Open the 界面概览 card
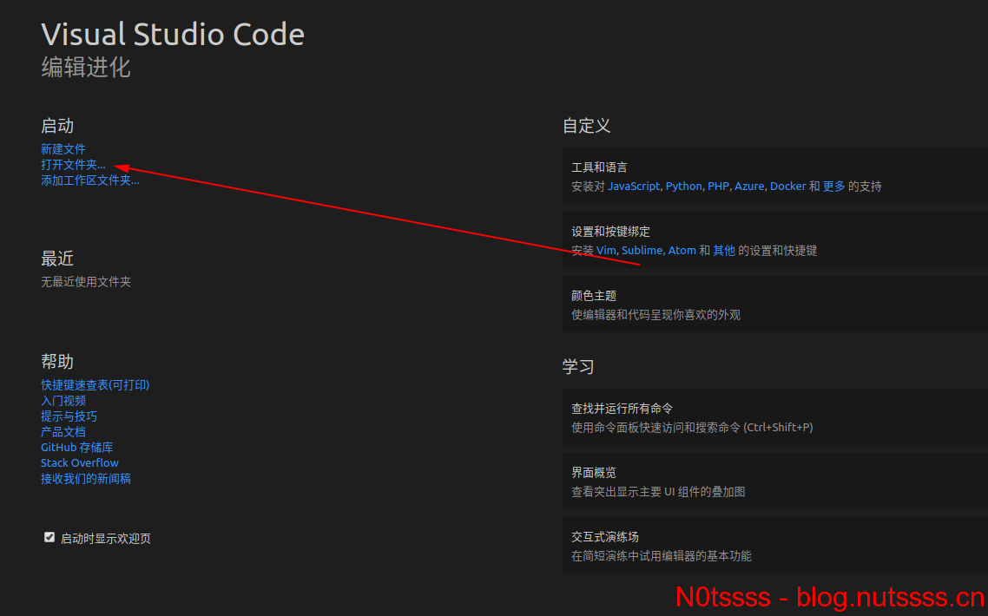Image resolution: width=988 pixels, height=616 pixels. point(775,482)
